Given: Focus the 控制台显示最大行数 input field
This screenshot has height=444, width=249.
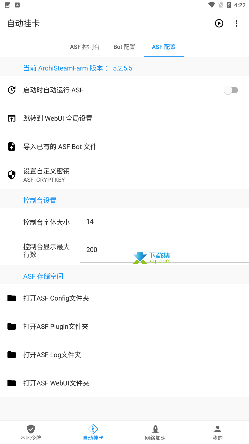Looking at the screenshot, I should pyautogui.click(x=164, y=250).
